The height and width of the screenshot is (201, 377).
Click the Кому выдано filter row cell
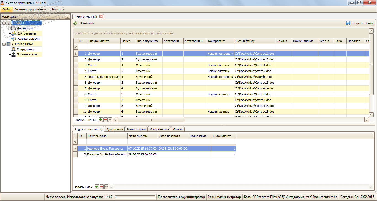(107, 142)
